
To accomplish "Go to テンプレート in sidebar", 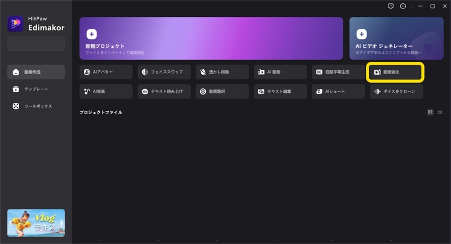I will point(36,89).
